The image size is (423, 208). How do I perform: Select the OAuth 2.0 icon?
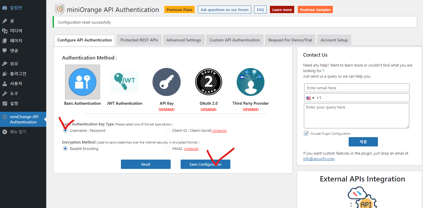(x=208, y=82)
